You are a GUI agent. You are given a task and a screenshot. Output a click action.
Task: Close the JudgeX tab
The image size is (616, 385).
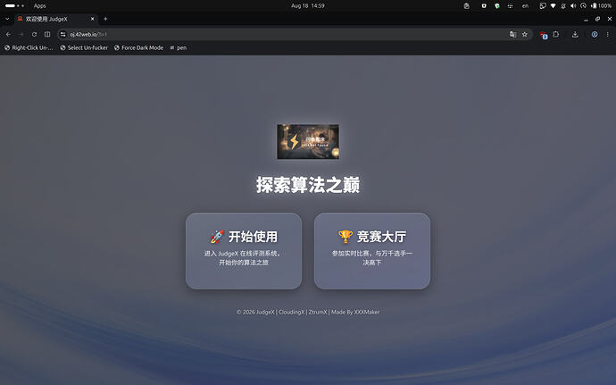point(92,19)
